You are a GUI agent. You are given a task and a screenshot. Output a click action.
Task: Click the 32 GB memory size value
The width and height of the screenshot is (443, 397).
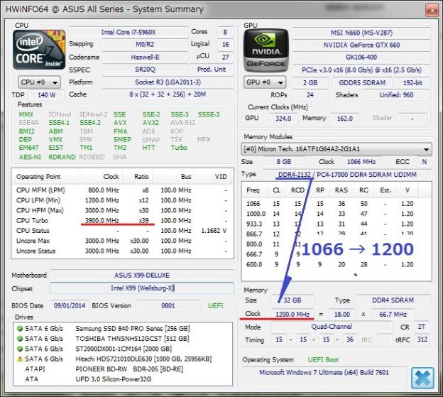click(292, 300)
